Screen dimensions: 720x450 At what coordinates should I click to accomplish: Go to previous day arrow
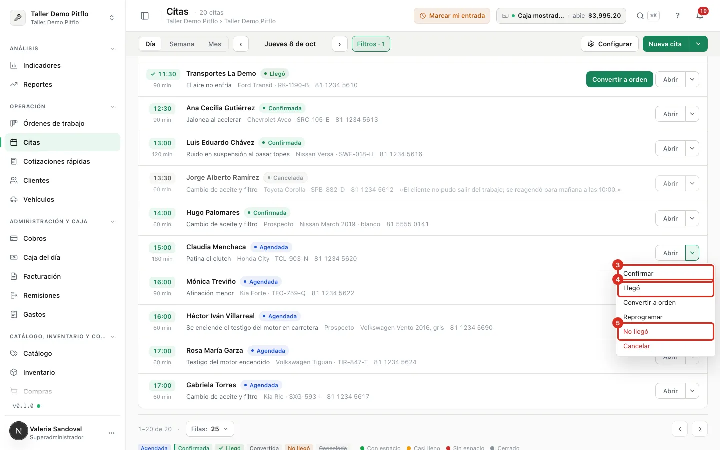pyautogui.click(x=241, y=44)
